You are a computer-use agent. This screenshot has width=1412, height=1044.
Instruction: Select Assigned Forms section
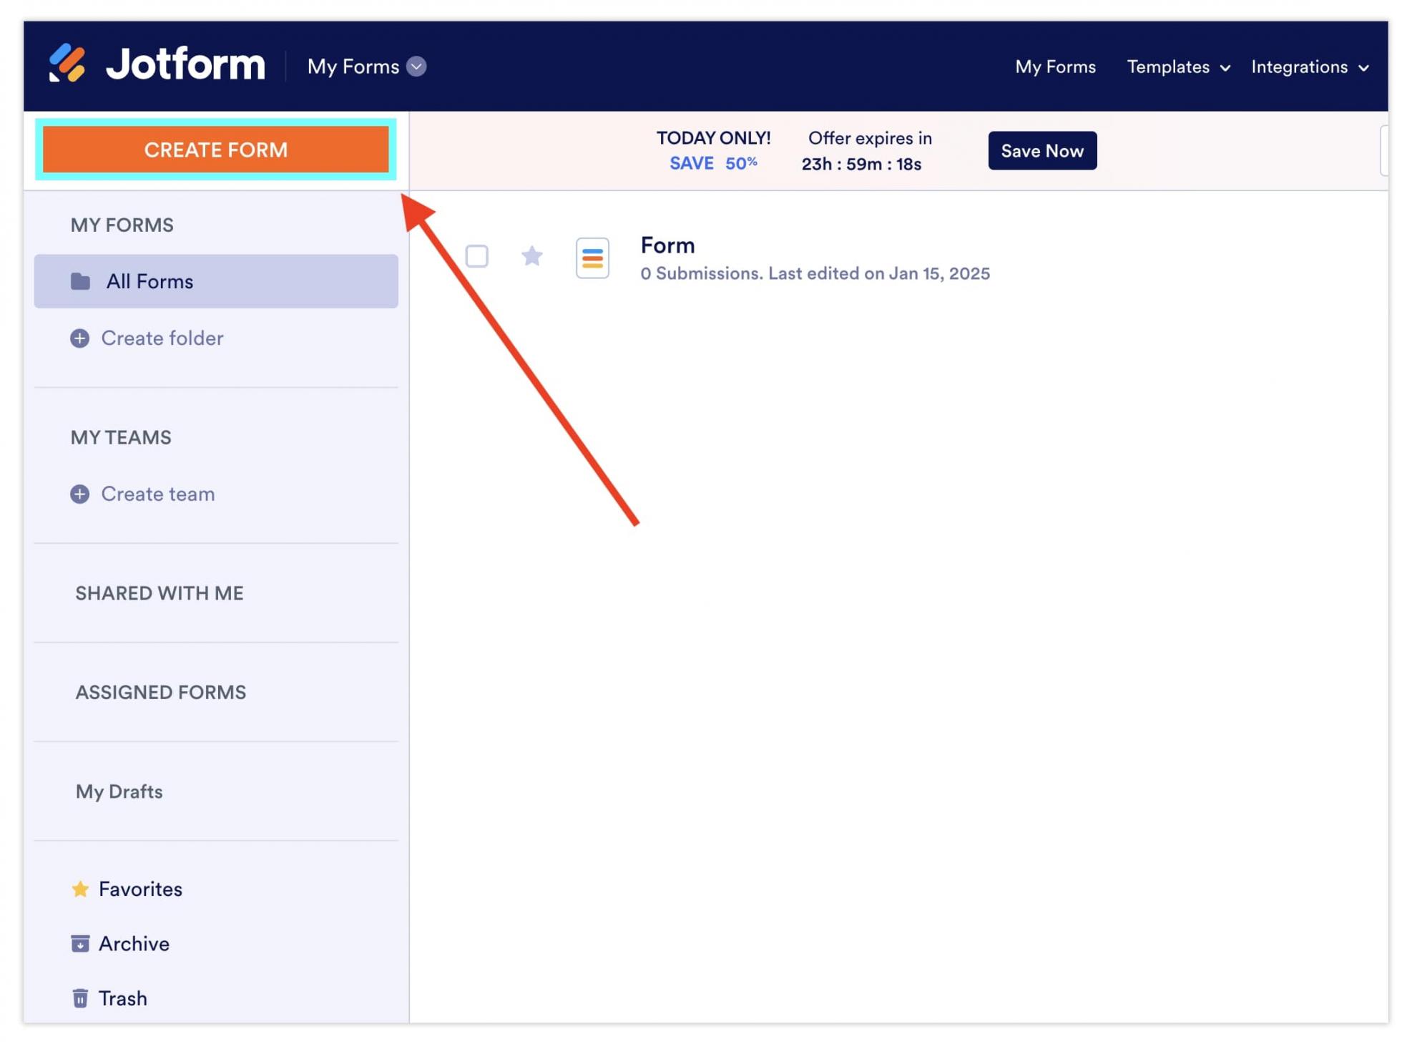click(x=161, y=693)
